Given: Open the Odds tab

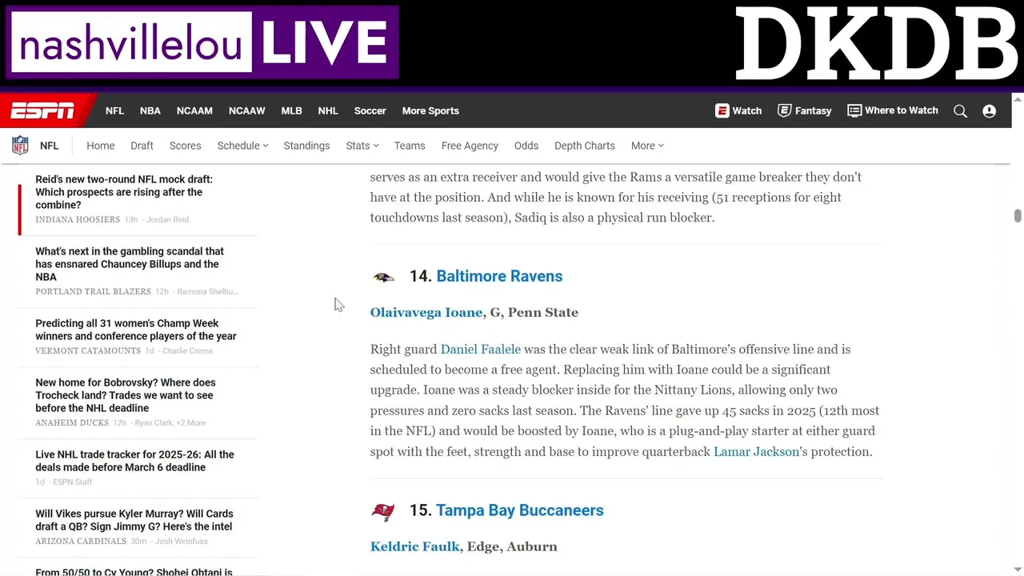Looking at the screenshot, I should 526,146.
